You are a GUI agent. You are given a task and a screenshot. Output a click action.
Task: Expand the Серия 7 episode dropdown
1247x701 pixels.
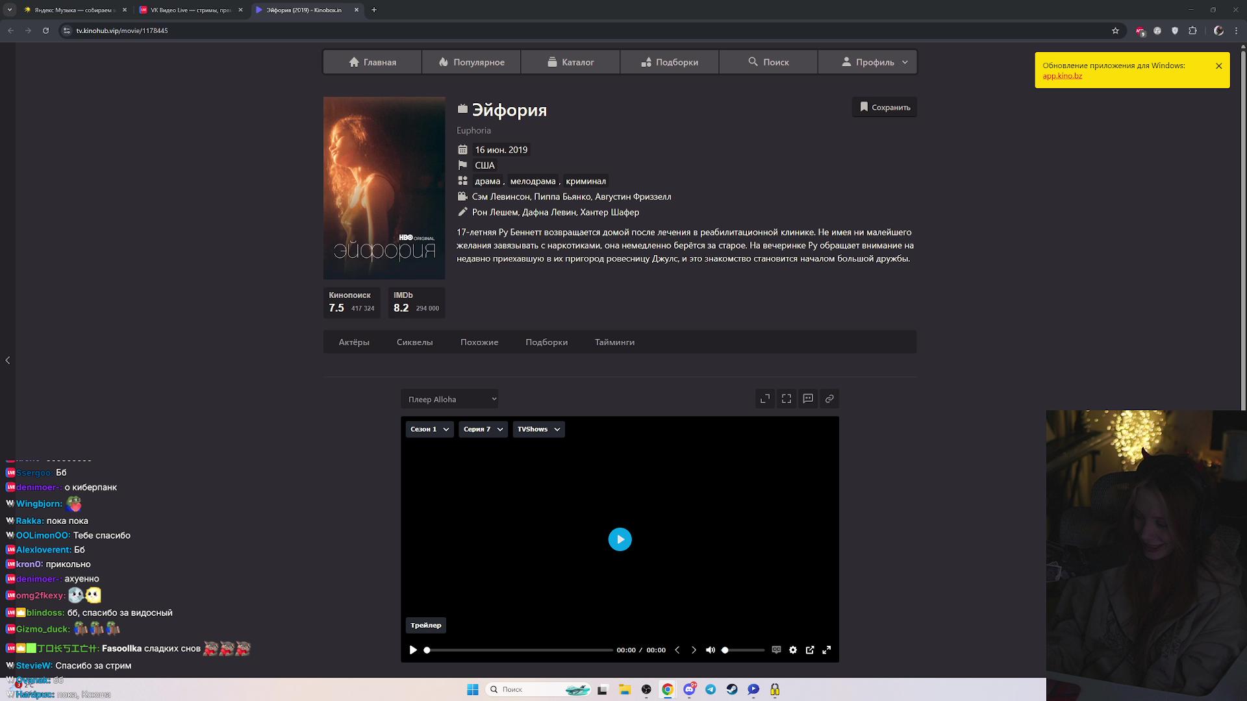(483, 429)
